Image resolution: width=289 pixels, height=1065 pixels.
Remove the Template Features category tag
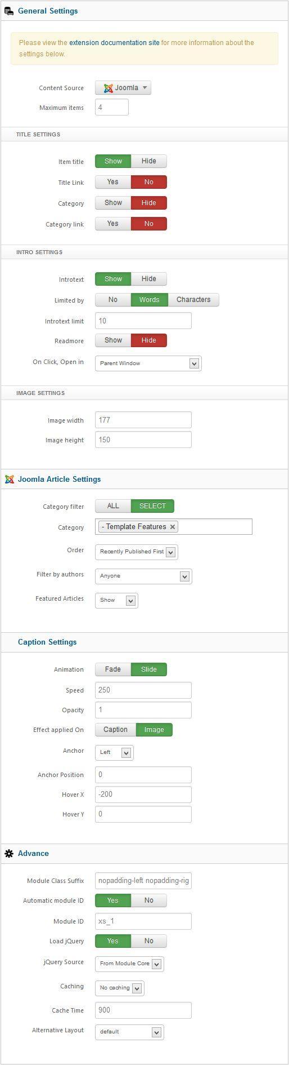173,527
